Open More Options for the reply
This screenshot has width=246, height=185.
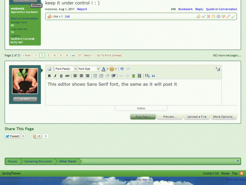tap(224, 117)
